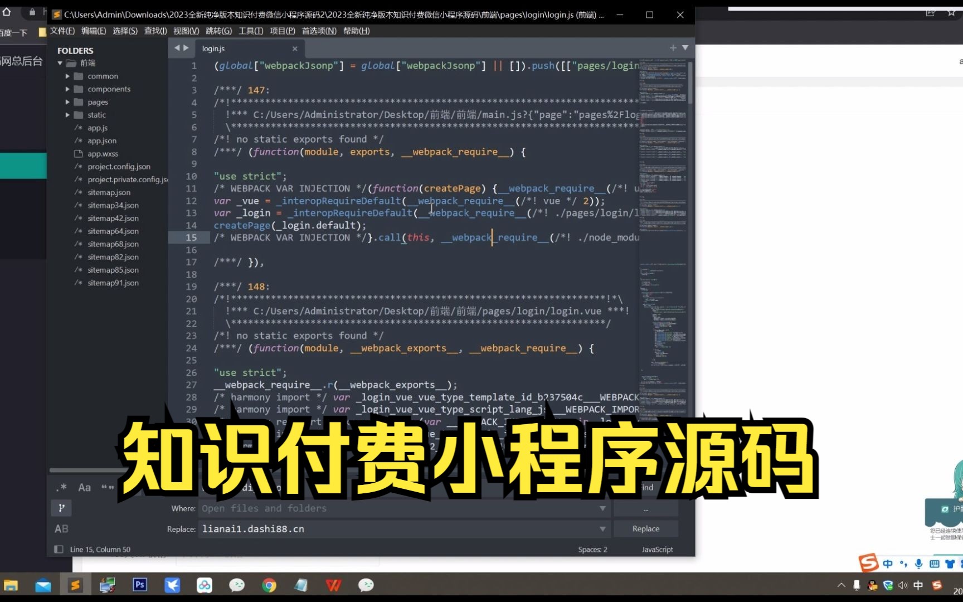Click the Replace button
This screenshot has width=963, height=602.
point(645,528)
